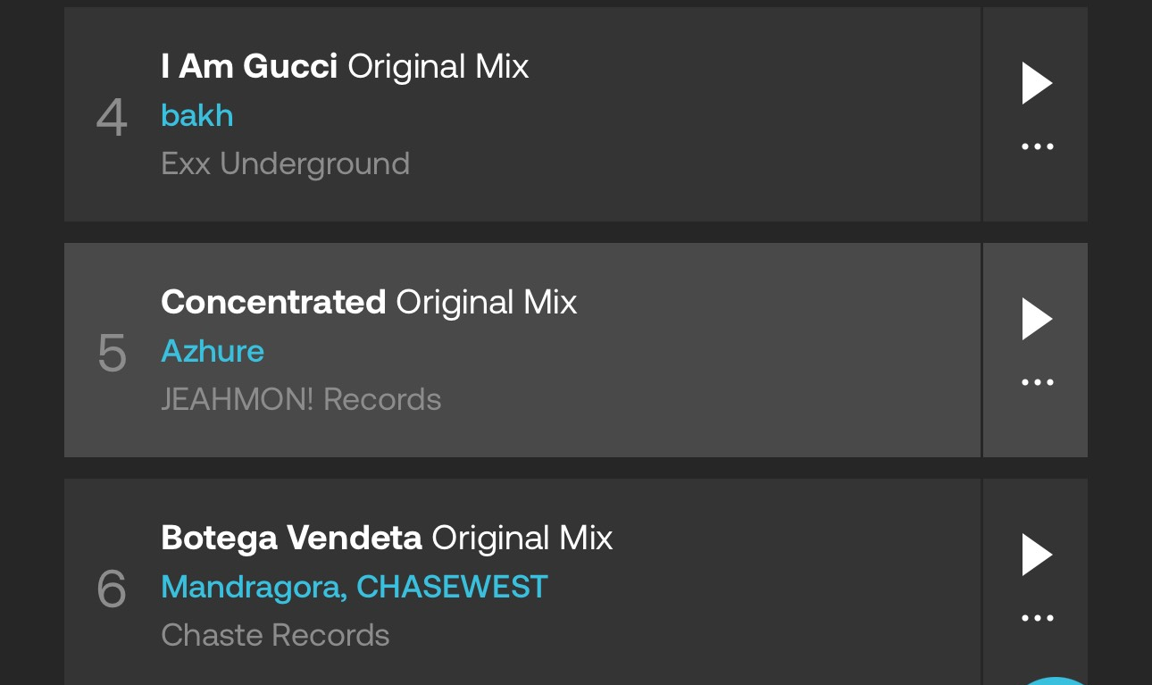
Task: Play Concentrated Original Mix by Azhure
Action: tap(1037, 319)
